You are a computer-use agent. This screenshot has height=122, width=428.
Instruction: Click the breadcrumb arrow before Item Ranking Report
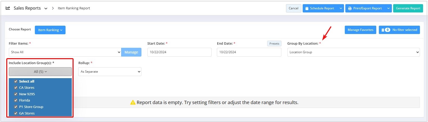53,8
